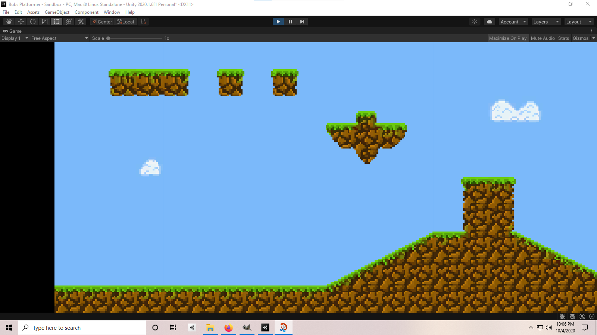Toggle pivot mode Center button
This screenshot has width=597, height=335.
tap(102, 22)
